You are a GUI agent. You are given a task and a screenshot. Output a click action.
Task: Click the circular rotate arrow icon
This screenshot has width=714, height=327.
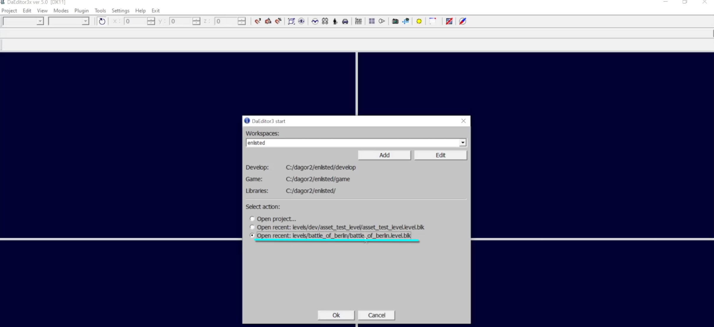(x=102, y=21)
